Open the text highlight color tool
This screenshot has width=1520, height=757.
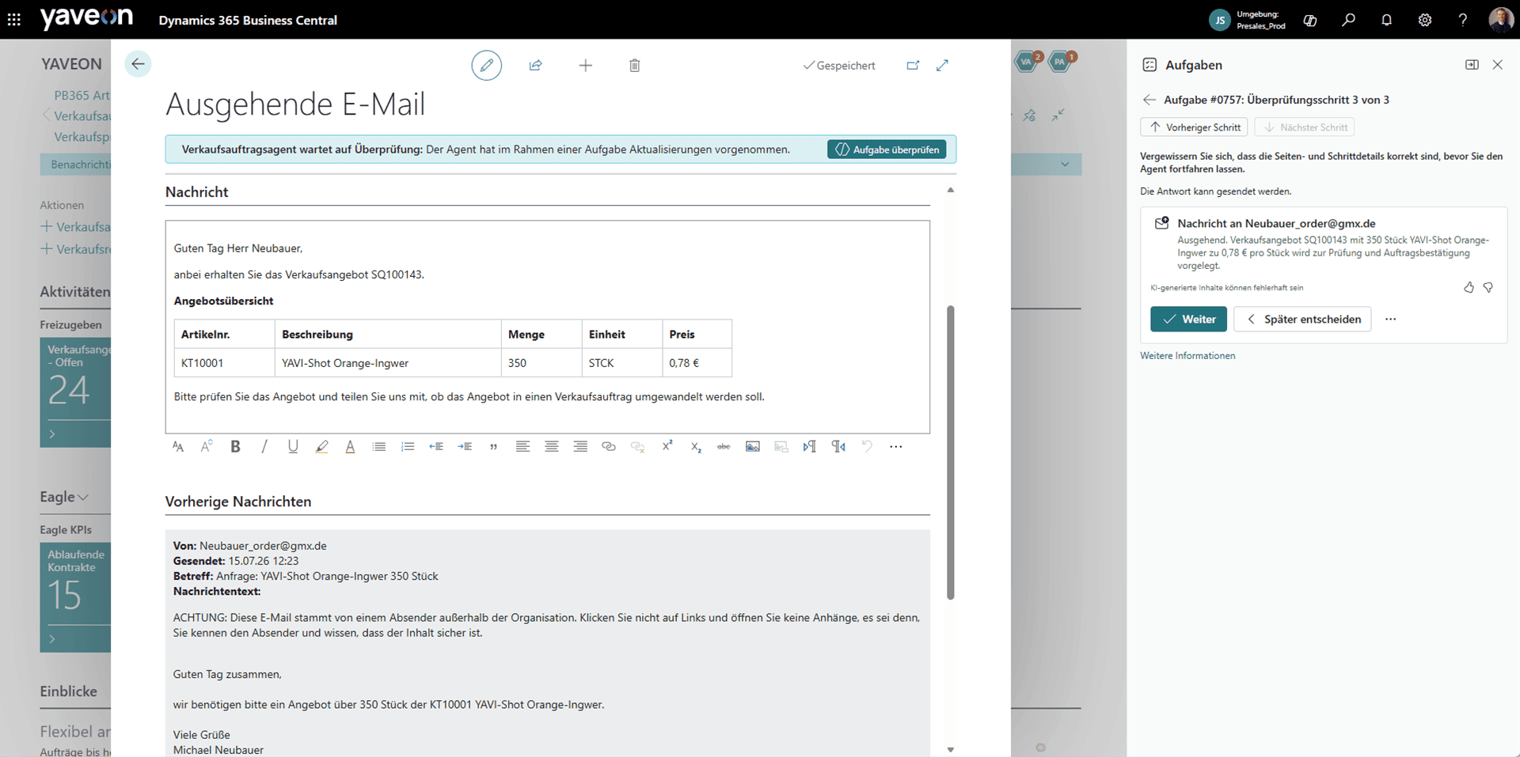(x=321, y=447)
